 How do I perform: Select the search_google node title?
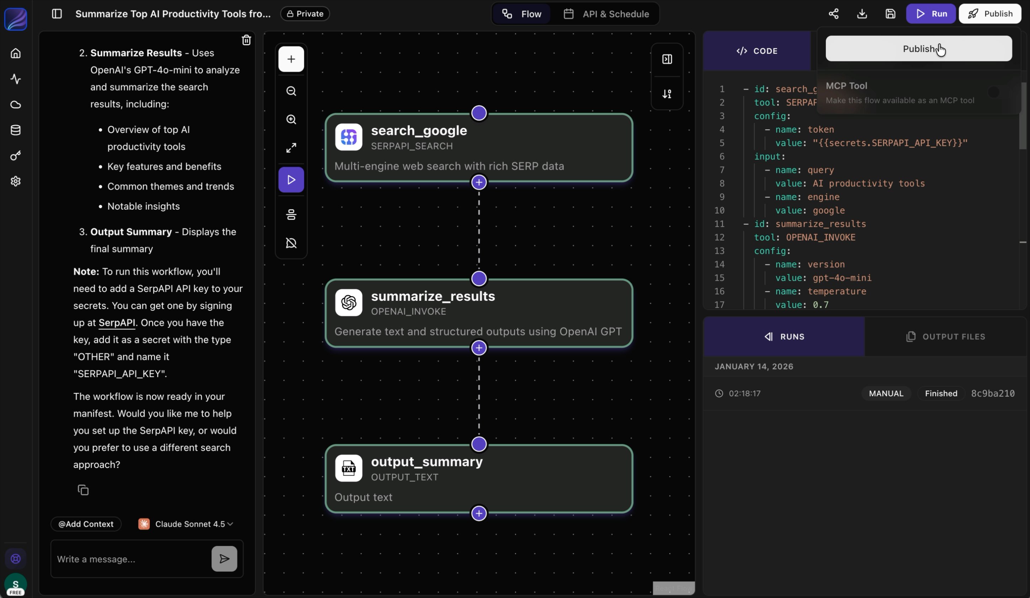pyautogui.click(x=419, y=131)
